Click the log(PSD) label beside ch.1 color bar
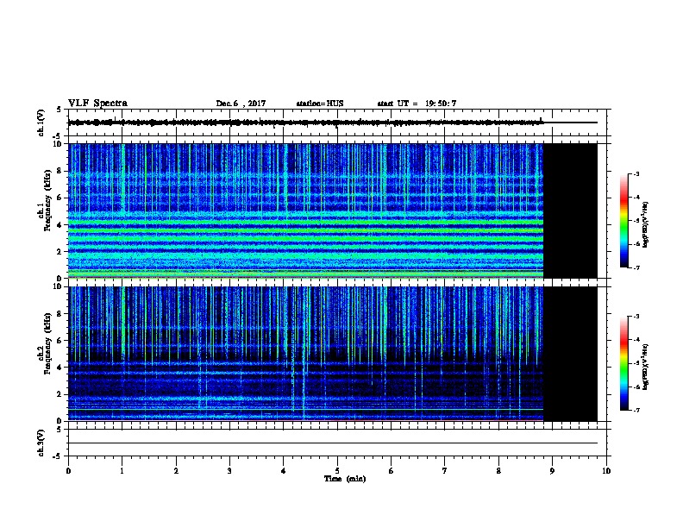Screen dimensions: 683x528 [x=645, y=224]
